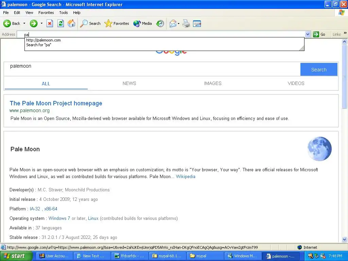Viewport: 348px width, 261px height.
Task: Click the Internet zone globe icon
Action: coord(300,247)
